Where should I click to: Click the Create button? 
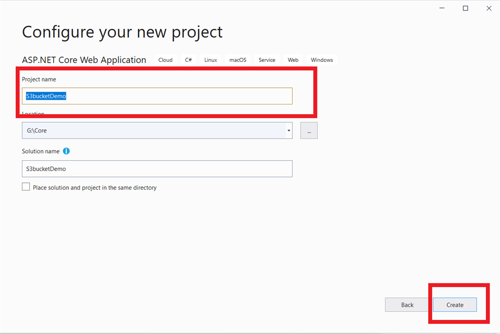pyautogui.click(x=455, y=304)
